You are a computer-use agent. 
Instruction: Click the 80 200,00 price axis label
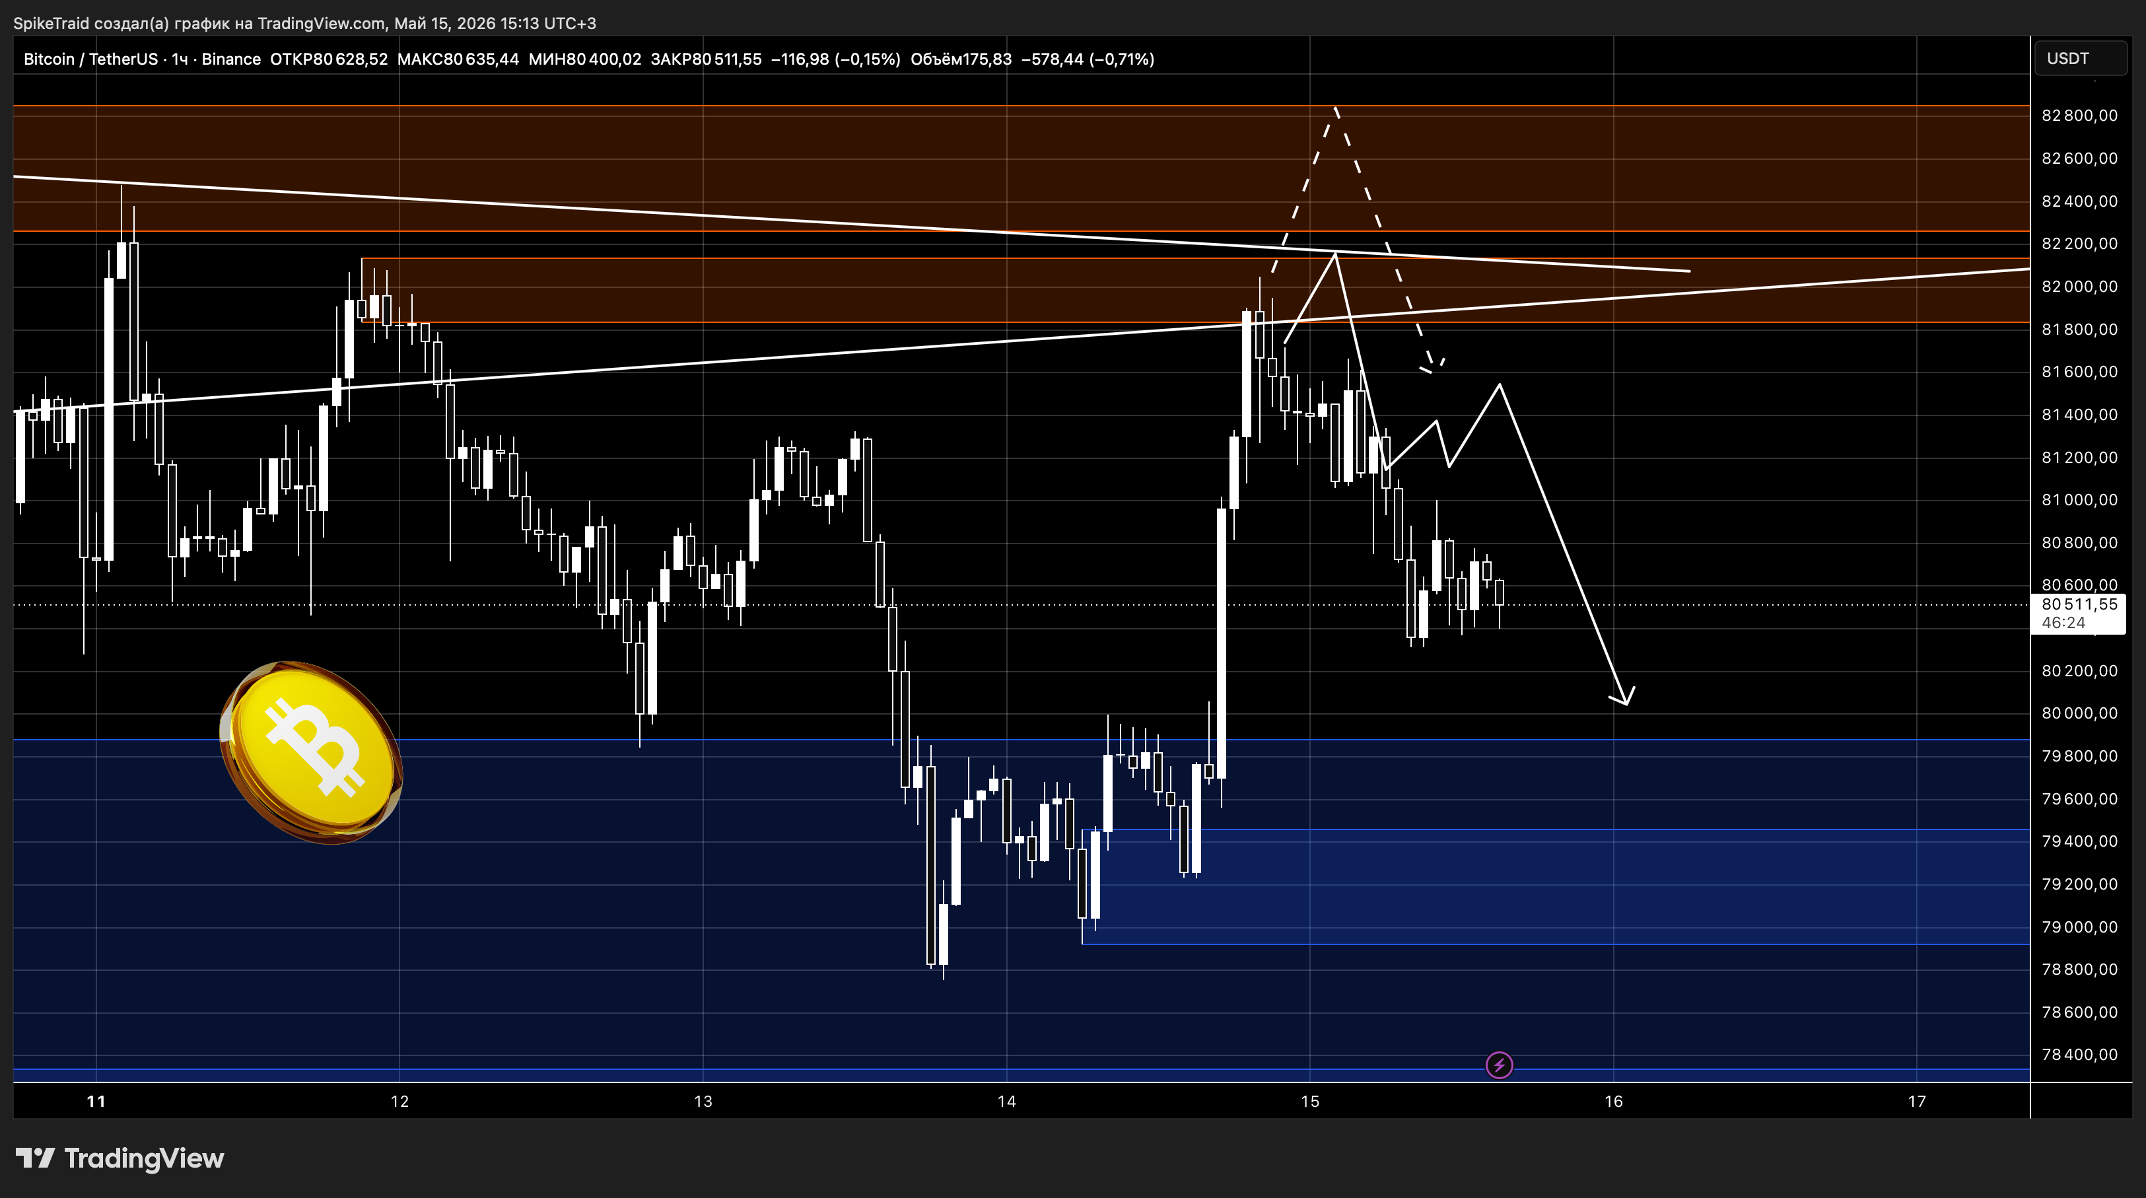2079,670
